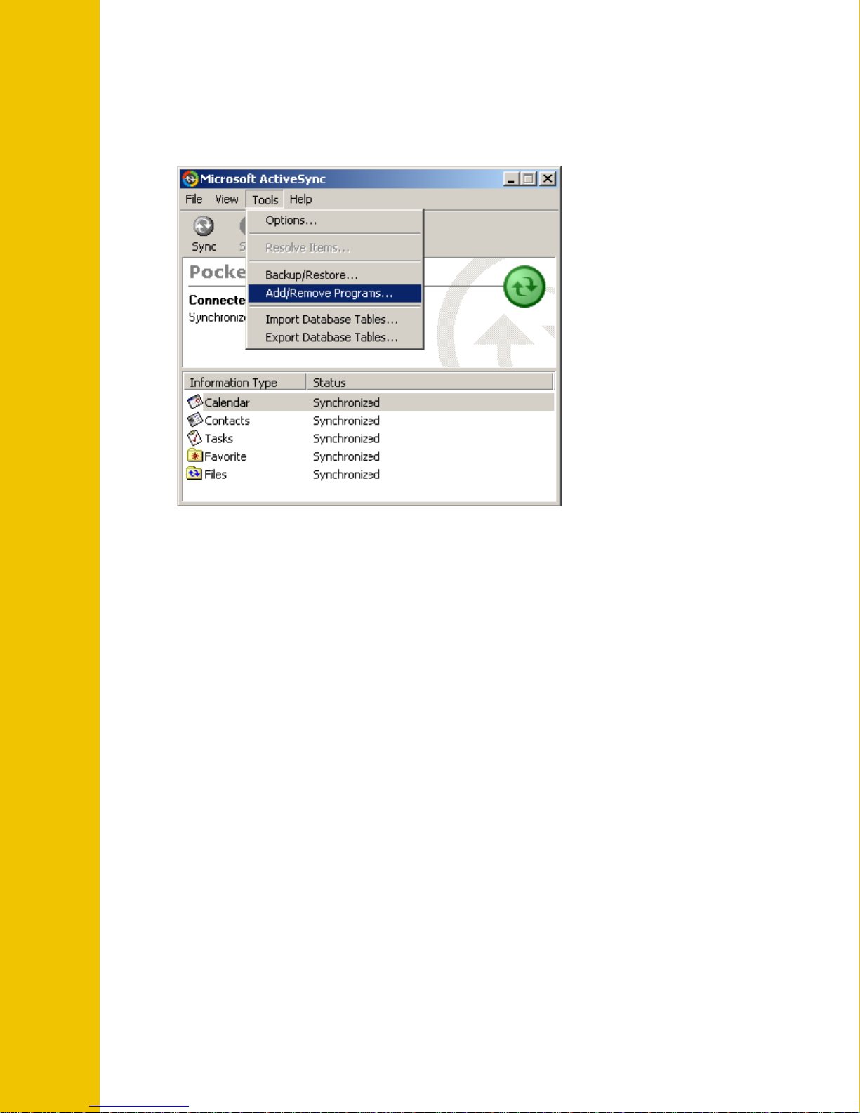Viewport: 860px width, 1113px height.
Task: Click the green sync status icon
Action: coord(524,287)
